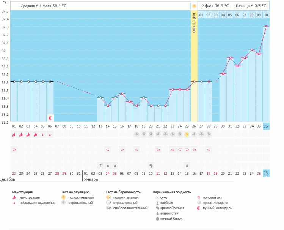Image resolution: width=284 pixels, height=230 pixels.
Task: Click the intercourse heart icon on cycle day 01
Action: 14,150
